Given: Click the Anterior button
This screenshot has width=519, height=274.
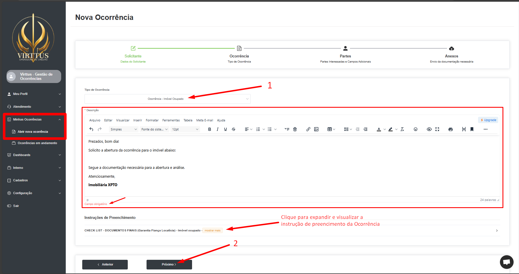Looking at the screenshot, I should [x=105, y=264].
